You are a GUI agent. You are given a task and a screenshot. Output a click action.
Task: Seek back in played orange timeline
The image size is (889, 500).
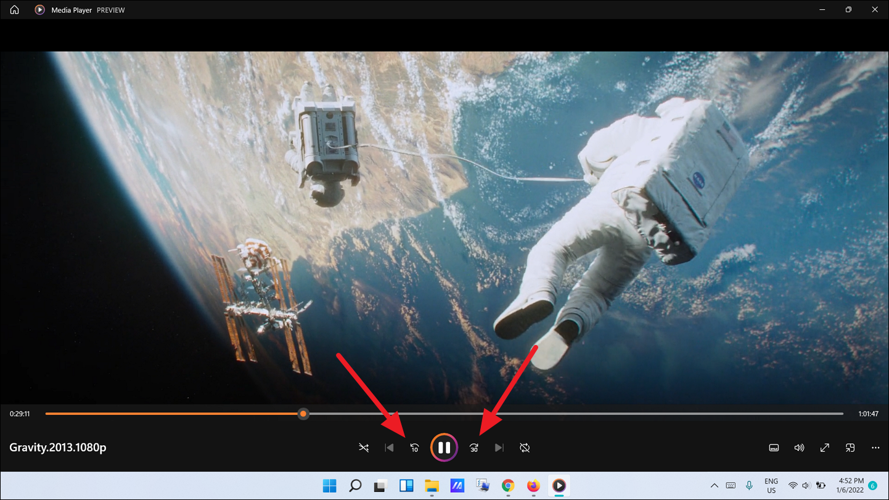(171, 414)
